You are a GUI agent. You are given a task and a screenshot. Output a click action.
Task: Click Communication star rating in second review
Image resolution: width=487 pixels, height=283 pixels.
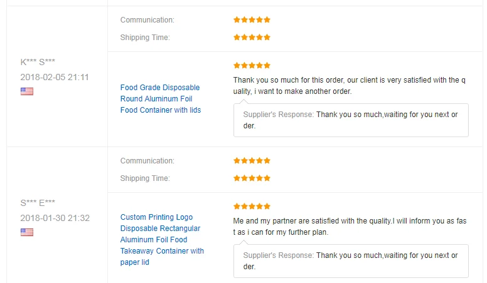coord(252,161)
